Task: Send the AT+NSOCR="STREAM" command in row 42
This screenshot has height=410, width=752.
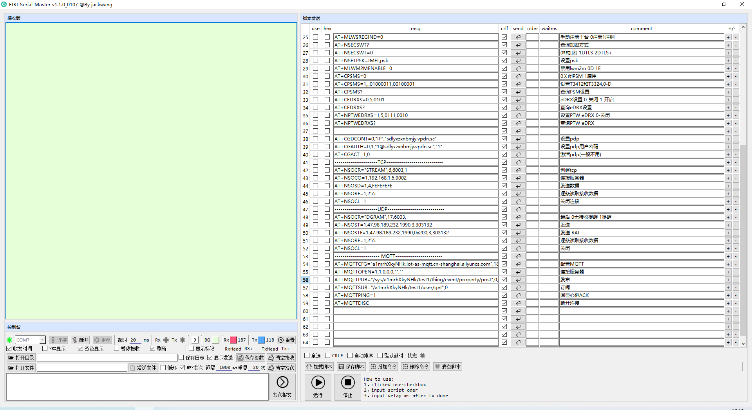Action: point(518,170)
